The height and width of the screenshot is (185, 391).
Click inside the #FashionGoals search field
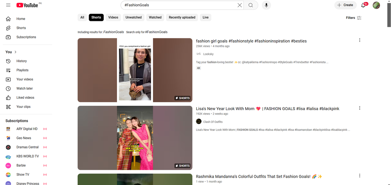[x=179, y=5]
